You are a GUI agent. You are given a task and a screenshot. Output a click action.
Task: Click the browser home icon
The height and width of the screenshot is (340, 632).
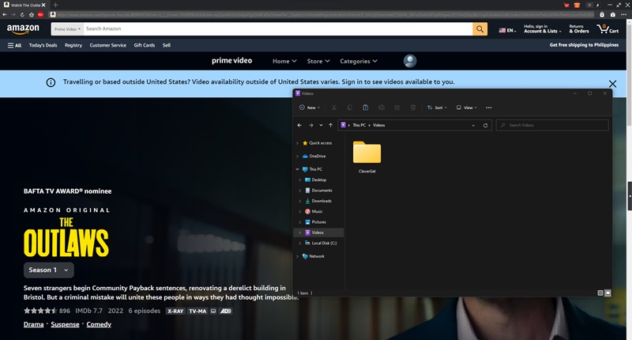coord(31,14)
